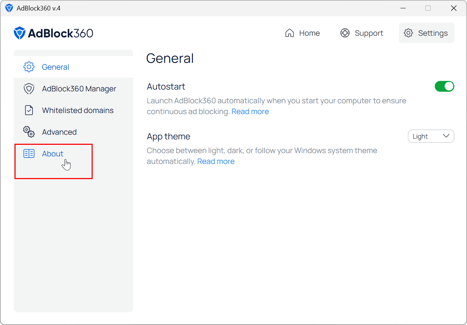This screenshot has width=467, height=325.
Task: Follow Read more link under App theme
Action: click(x=216, y=161)
